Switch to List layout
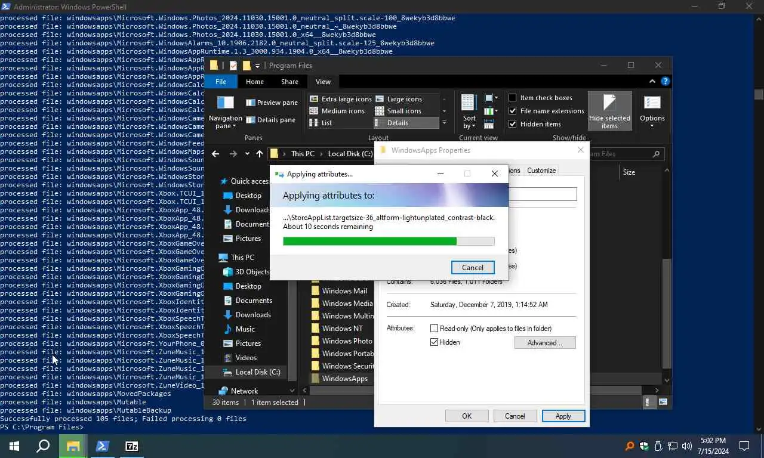The height and width of the screenshot is (458, 764). 321,123
